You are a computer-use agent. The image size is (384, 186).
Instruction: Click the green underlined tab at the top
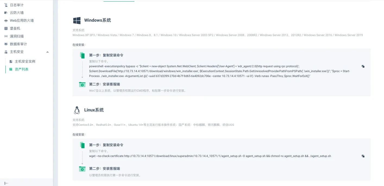point(119,1)
